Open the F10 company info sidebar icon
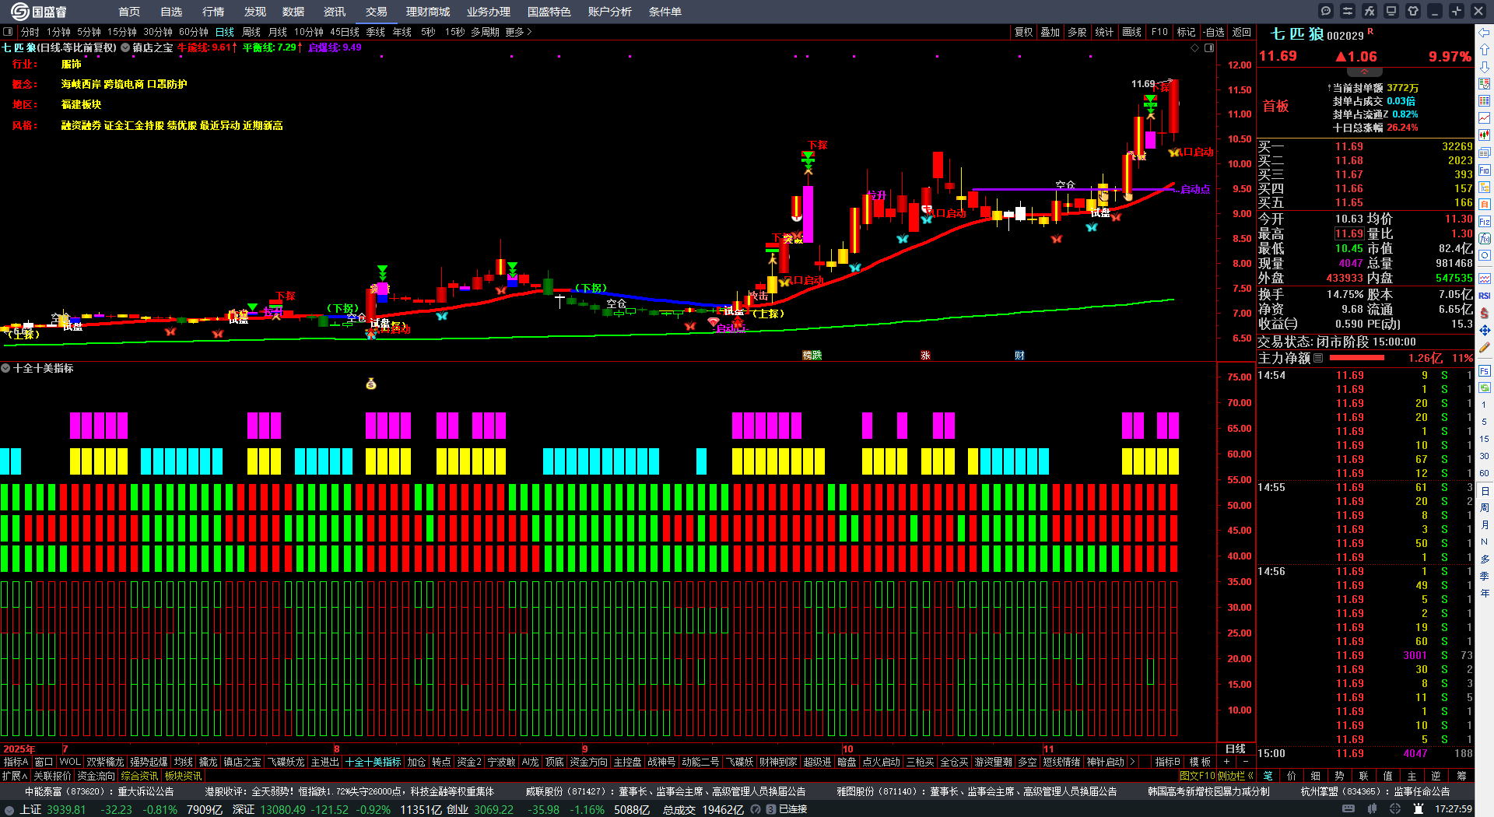1494x817 pixels. [1485, 170]
